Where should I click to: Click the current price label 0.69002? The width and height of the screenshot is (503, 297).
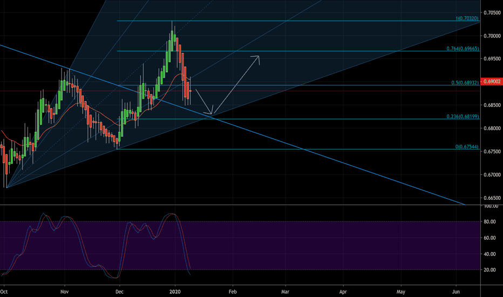coord(491,82)
